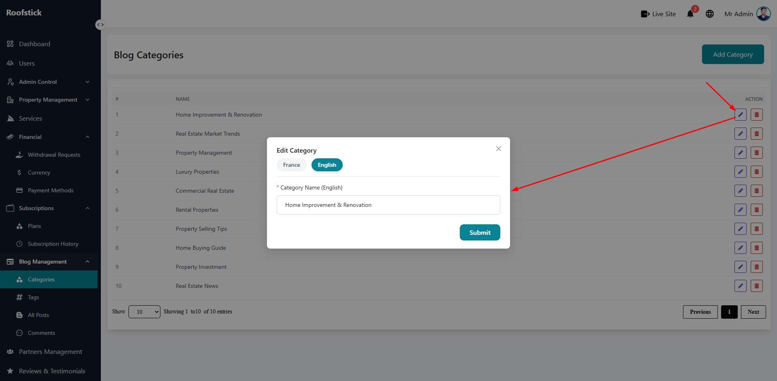The width and height of the screenshot is (777, 381).
Task: Click the Mr Admin profile avatar
Action: click(x=763, y=14)
